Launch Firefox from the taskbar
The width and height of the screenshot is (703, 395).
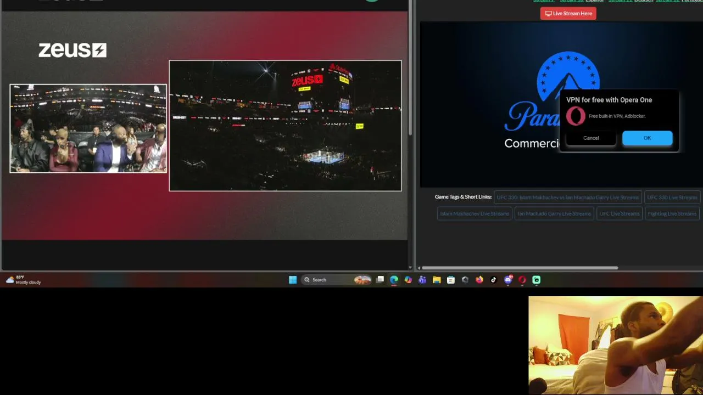[479, 280]
